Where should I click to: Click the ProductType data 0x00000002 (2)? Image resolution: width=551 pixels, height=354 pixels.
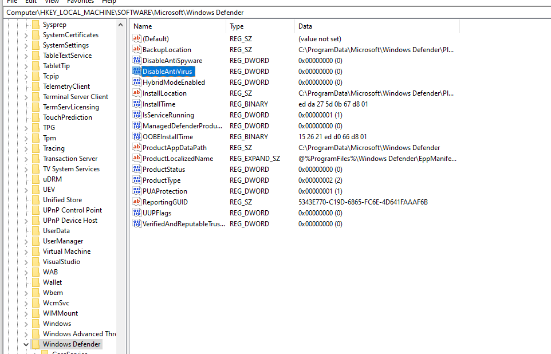[320, 180]
